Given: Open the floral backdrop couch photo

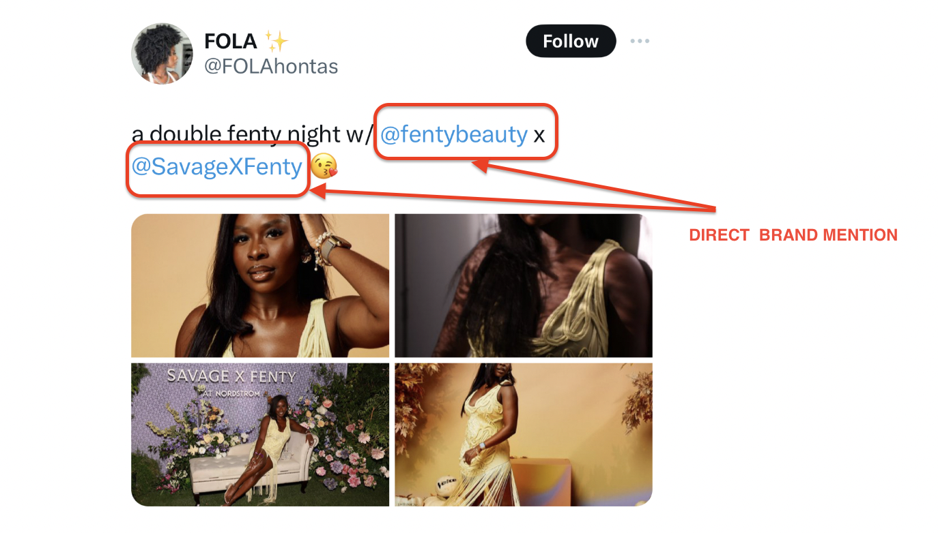Looking at the screenshot, I should (260, 435).
